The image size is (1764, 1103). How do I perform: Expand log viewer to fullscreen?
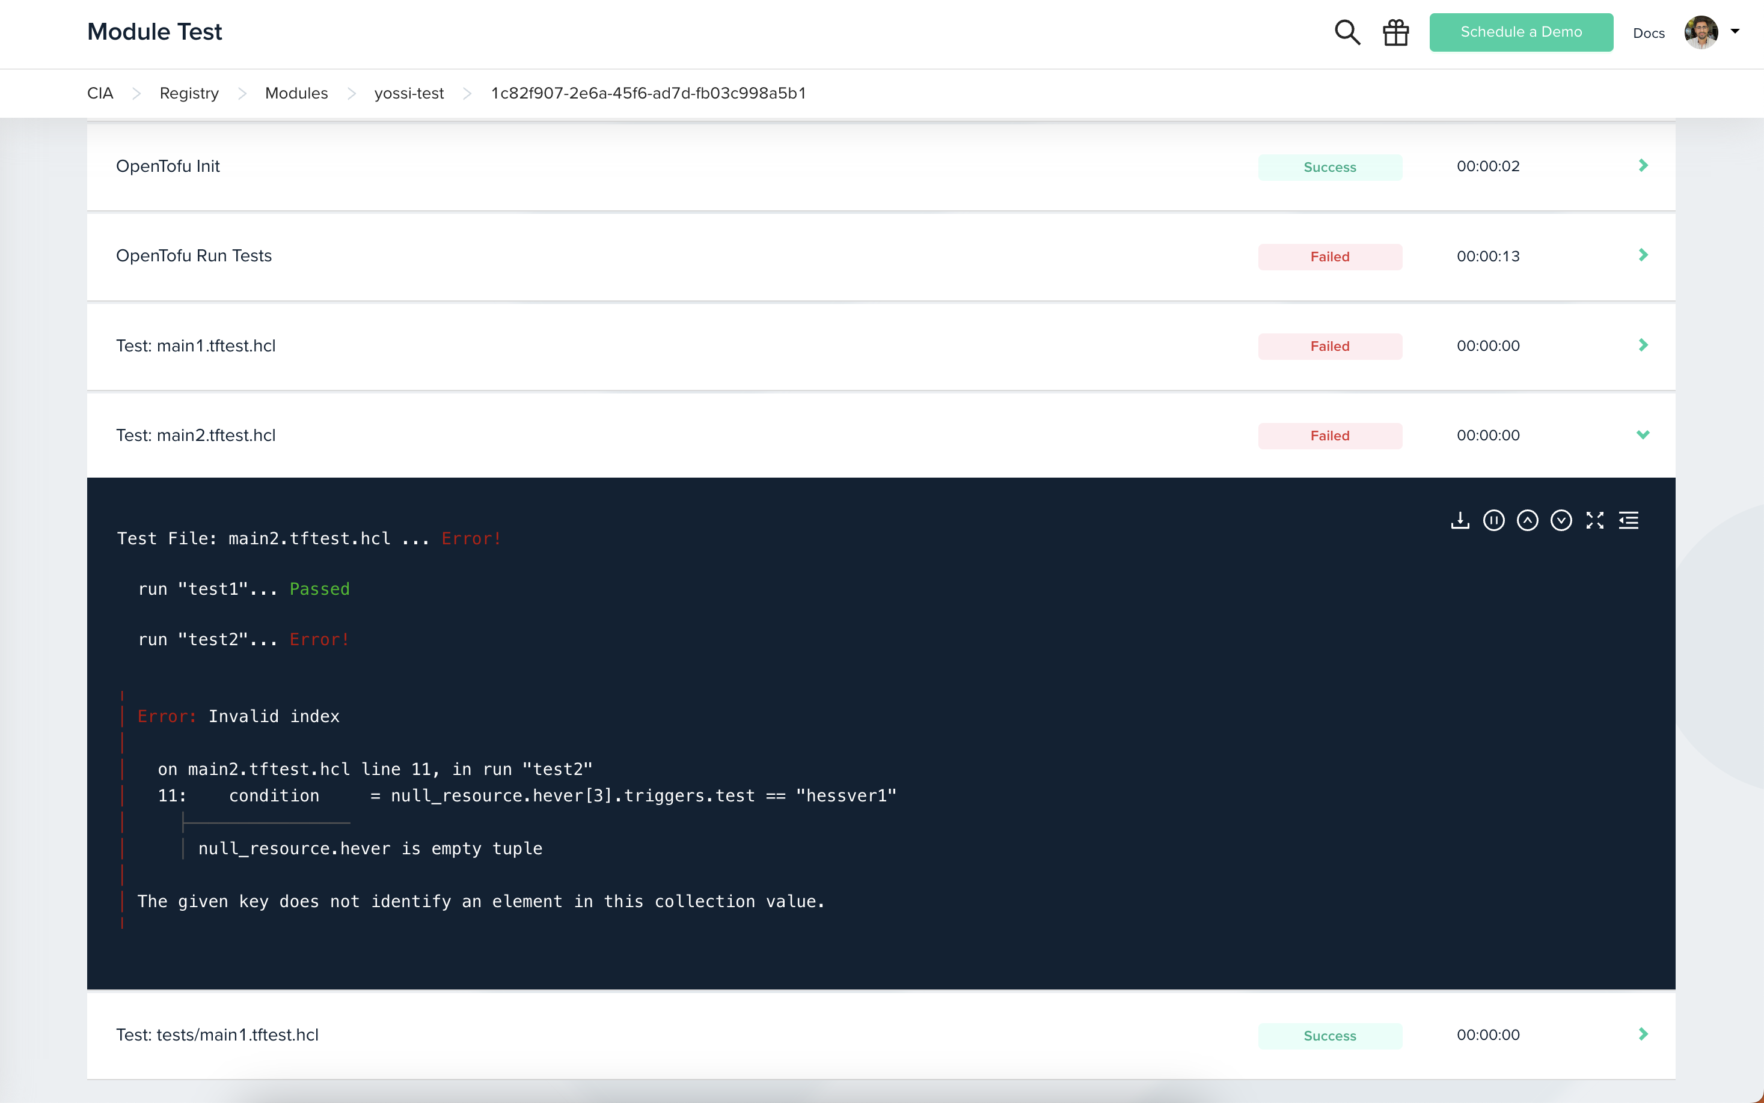click(1594, 520)
